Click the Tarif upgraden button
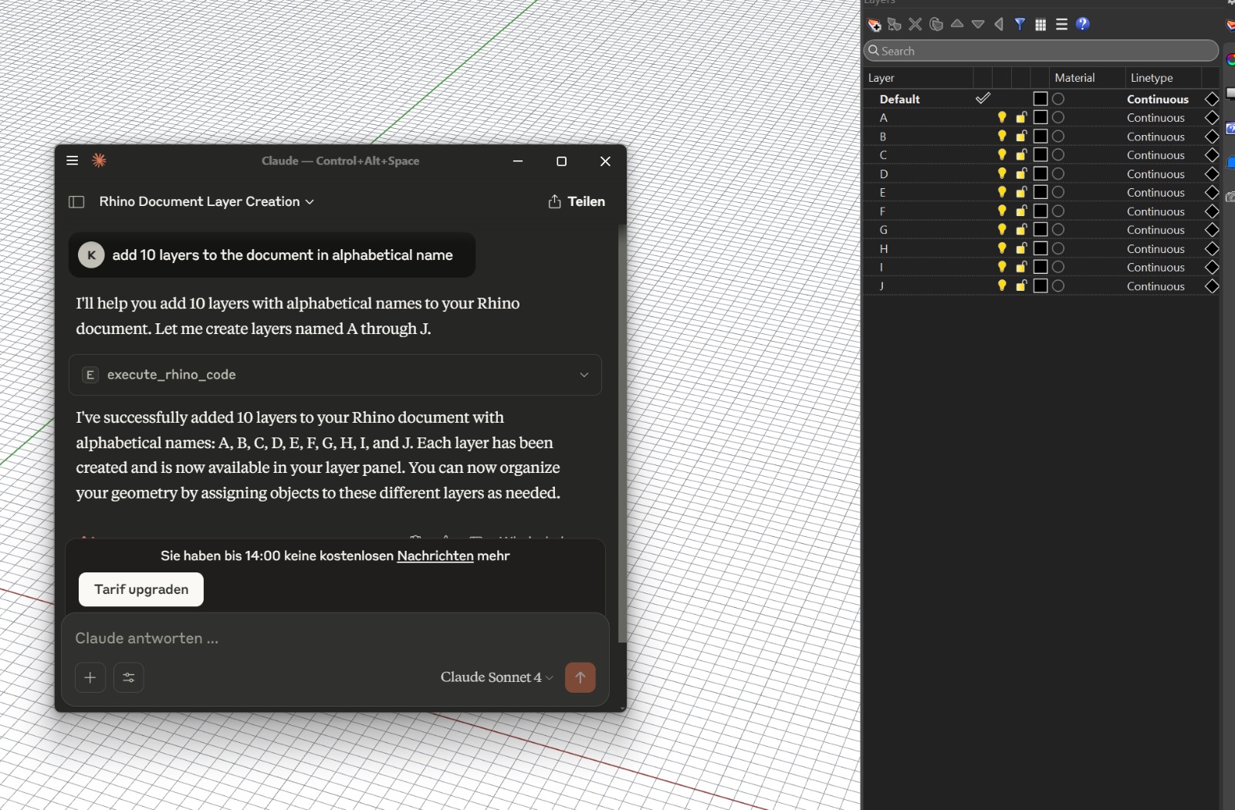Viewport: 1235px width, 810px height. 141,589
